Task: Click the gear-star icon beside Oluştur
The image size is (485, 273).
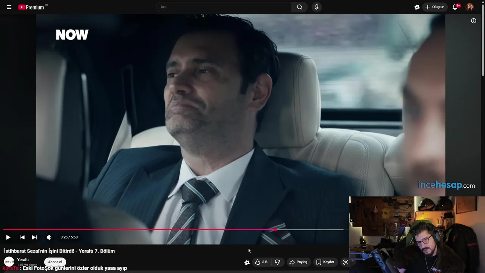Action: [x=417, y=7]
